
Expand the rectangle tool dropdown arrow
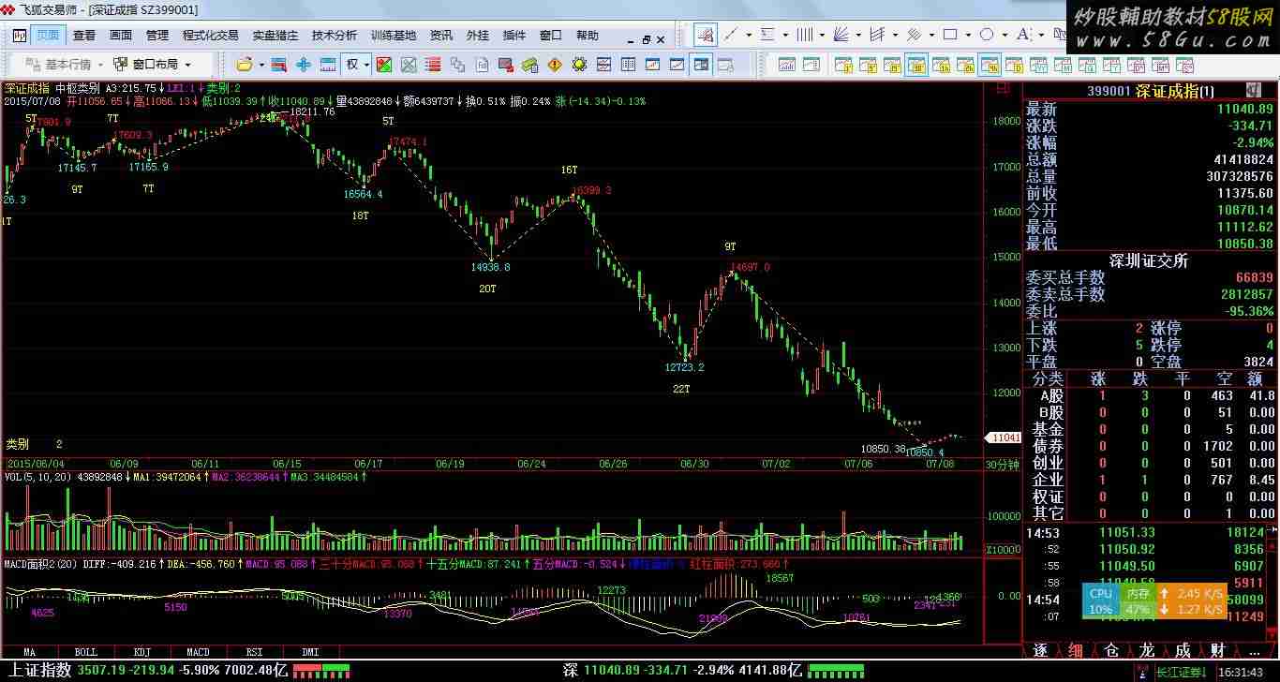(x=968, y=36)
